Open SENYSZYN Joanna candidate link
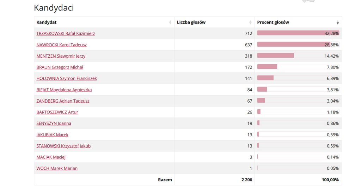361x196 pixels. 54,124
